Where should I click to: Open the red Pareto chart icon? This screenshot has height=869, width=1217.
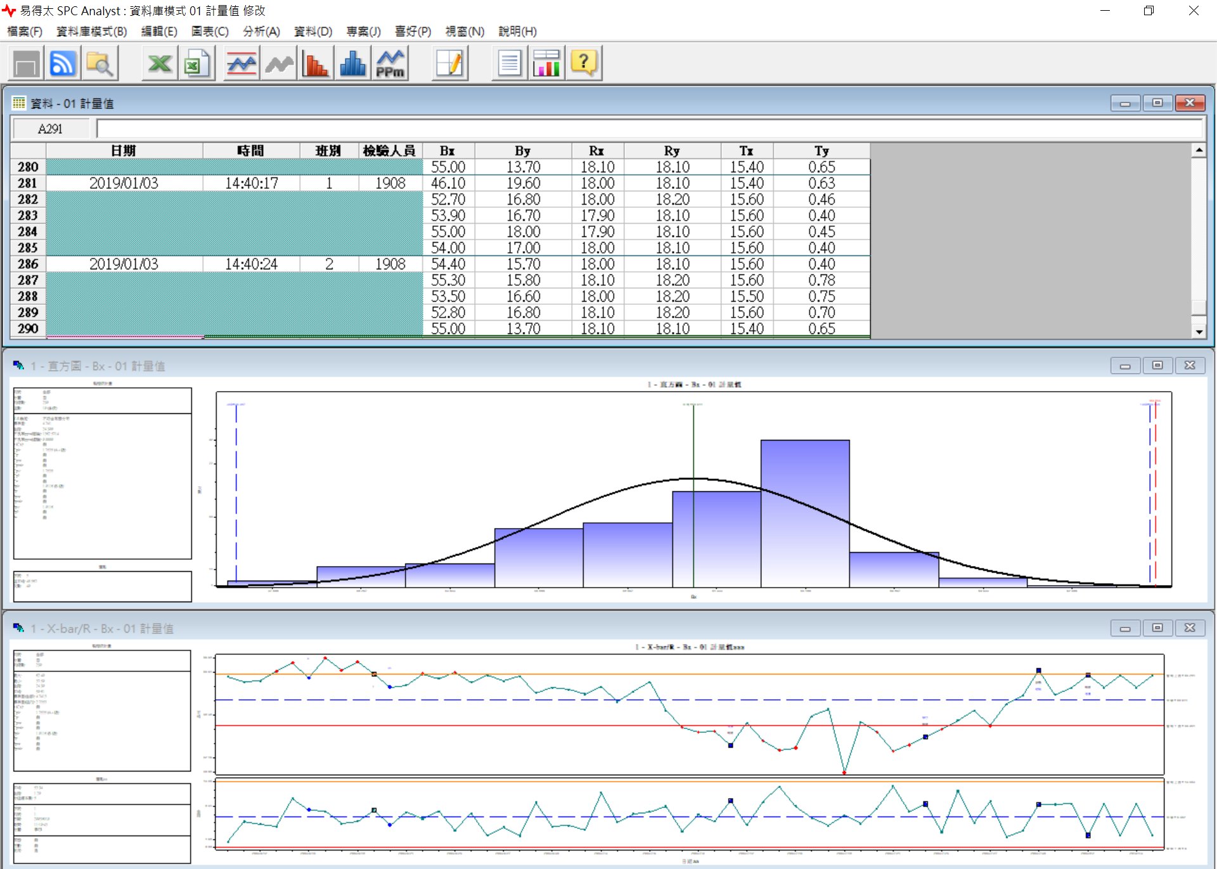tap(315, 63)
